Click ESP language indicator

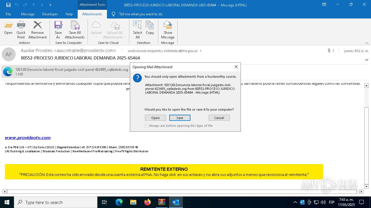[332, 202]
